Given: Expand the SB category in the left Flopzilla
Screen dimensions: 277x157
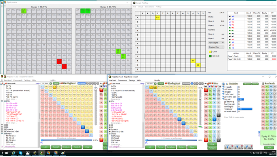Looking at the screenshot, I should (x=5, y=125).
